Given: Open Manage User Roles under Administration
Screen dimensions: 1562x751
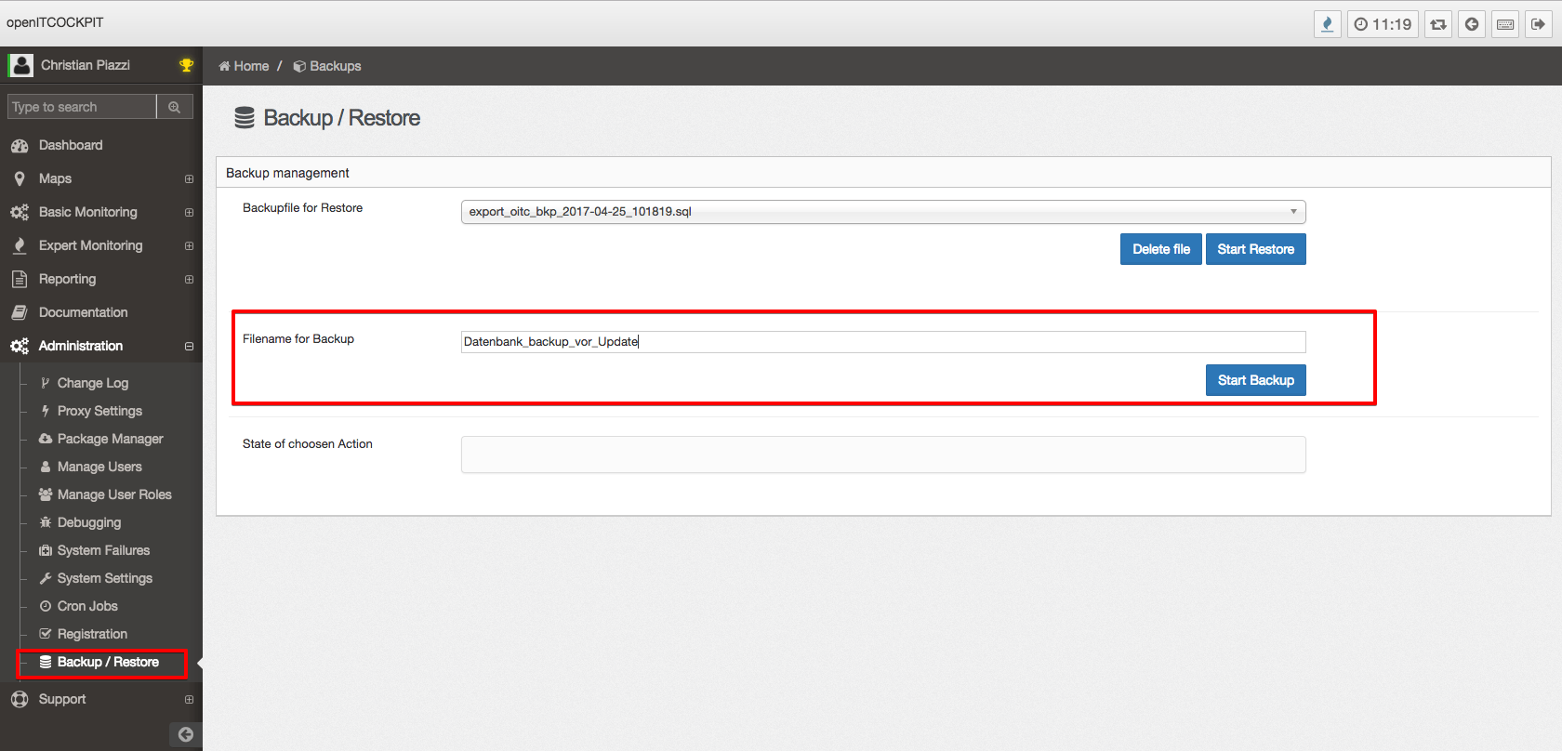Looking at the screenshot, I should click(x=114, y=494).
